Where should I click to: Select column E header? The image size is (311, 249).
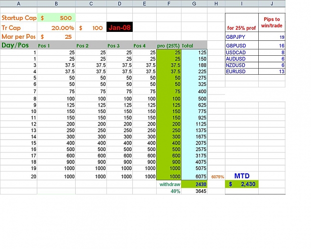pyautogui.click(x=144, y=3)
